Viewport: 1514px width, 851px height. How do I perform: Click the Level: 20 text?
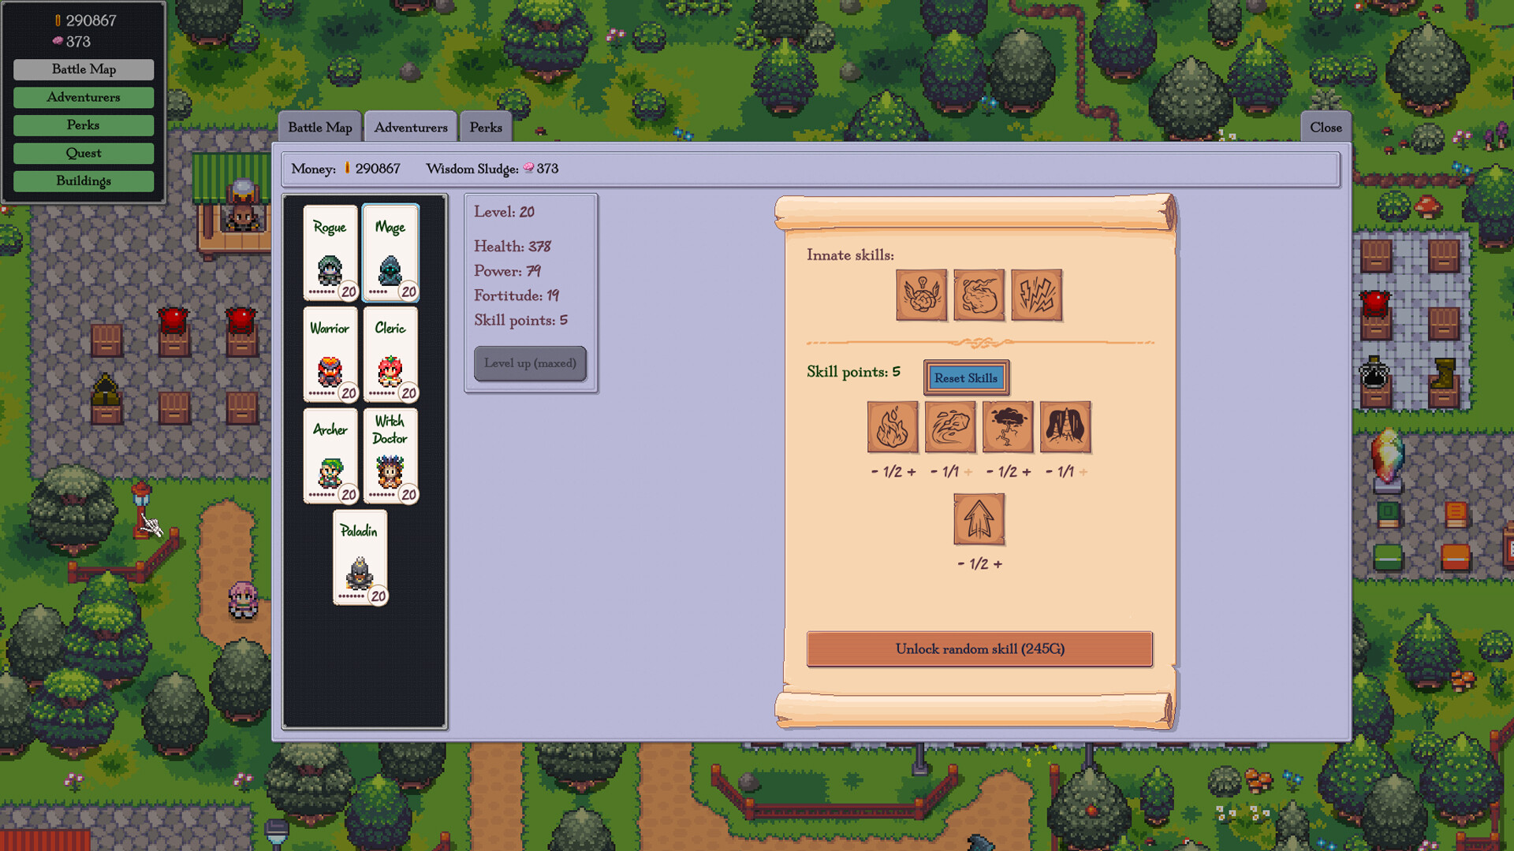point(504,212)
